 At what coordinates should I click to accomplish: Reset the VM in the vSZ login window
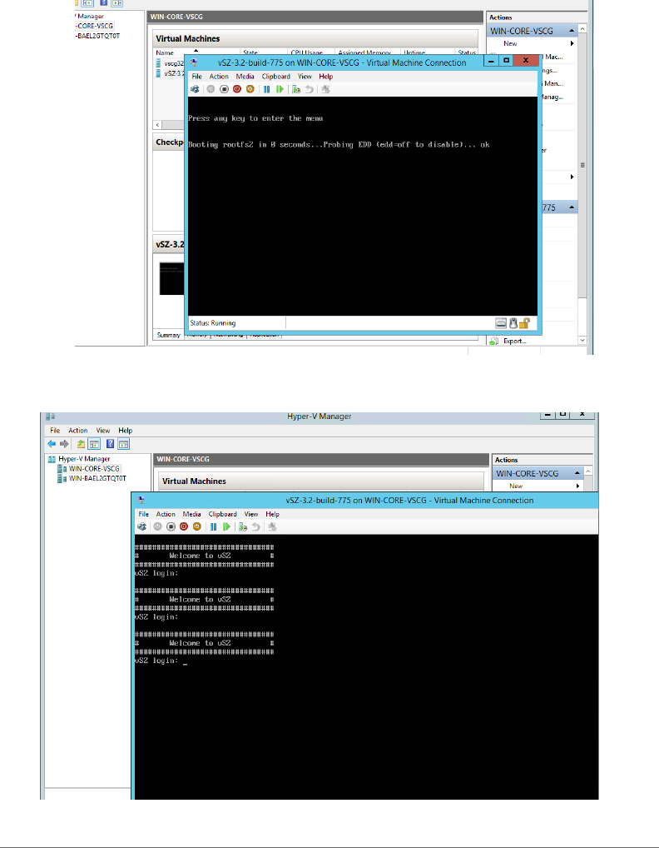point(226,526)
